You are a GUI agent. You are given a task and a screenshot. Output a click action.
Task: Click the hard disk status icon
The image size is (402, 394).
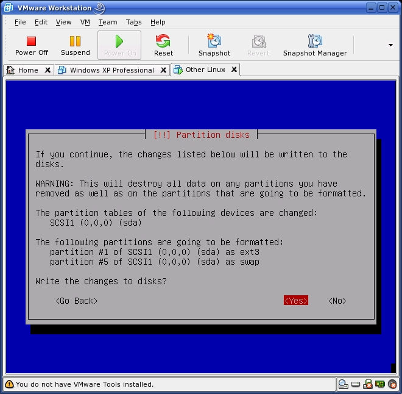(x=356, y=384)
